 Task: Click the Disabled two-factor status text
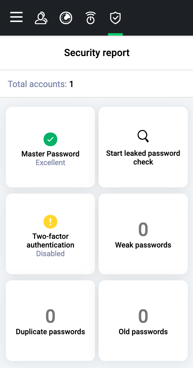(50, 254)
